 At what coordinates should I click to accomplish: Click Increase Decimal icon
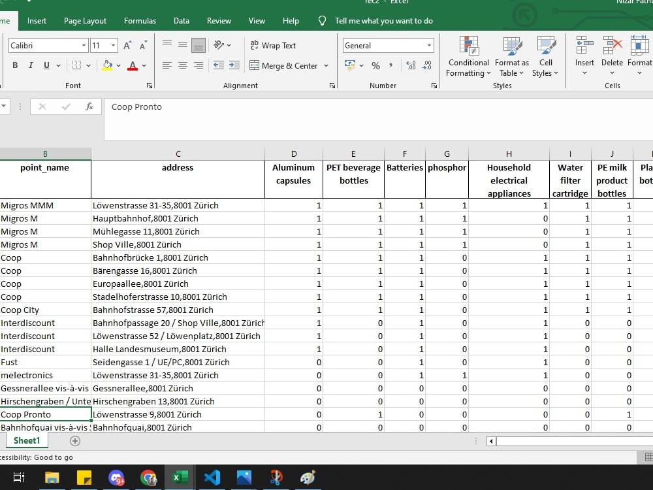(411, 65)
